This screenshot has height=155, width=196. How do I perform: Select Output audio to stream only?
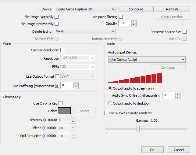pyautogui.click(x=110, y=88)
